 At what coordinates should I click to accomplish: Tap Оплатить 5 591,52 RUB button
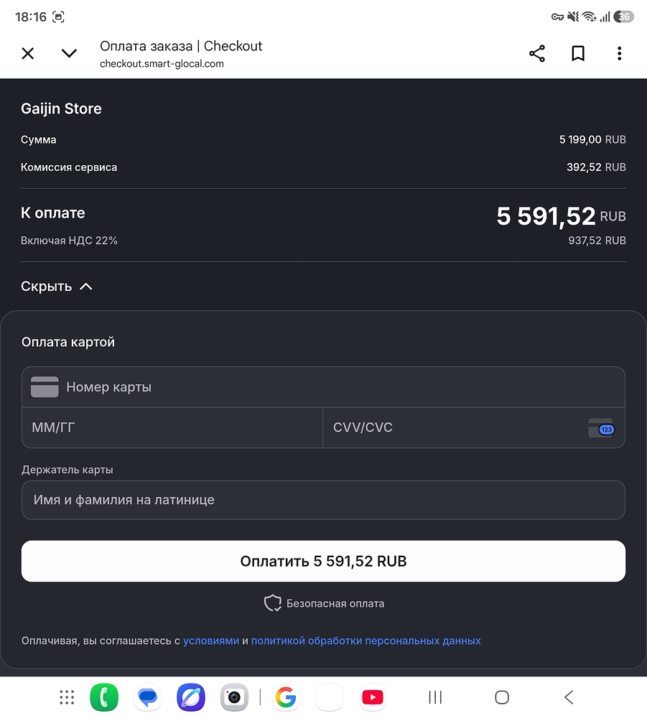(323, 561)
